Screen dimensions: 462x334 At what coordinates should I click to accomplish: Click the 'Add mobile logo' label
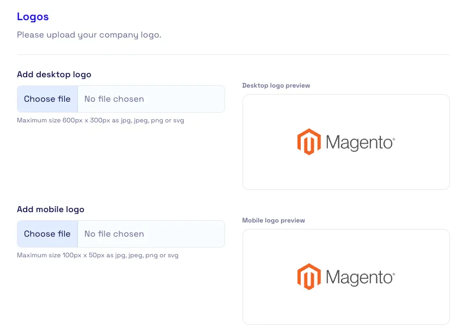point(51,209)
